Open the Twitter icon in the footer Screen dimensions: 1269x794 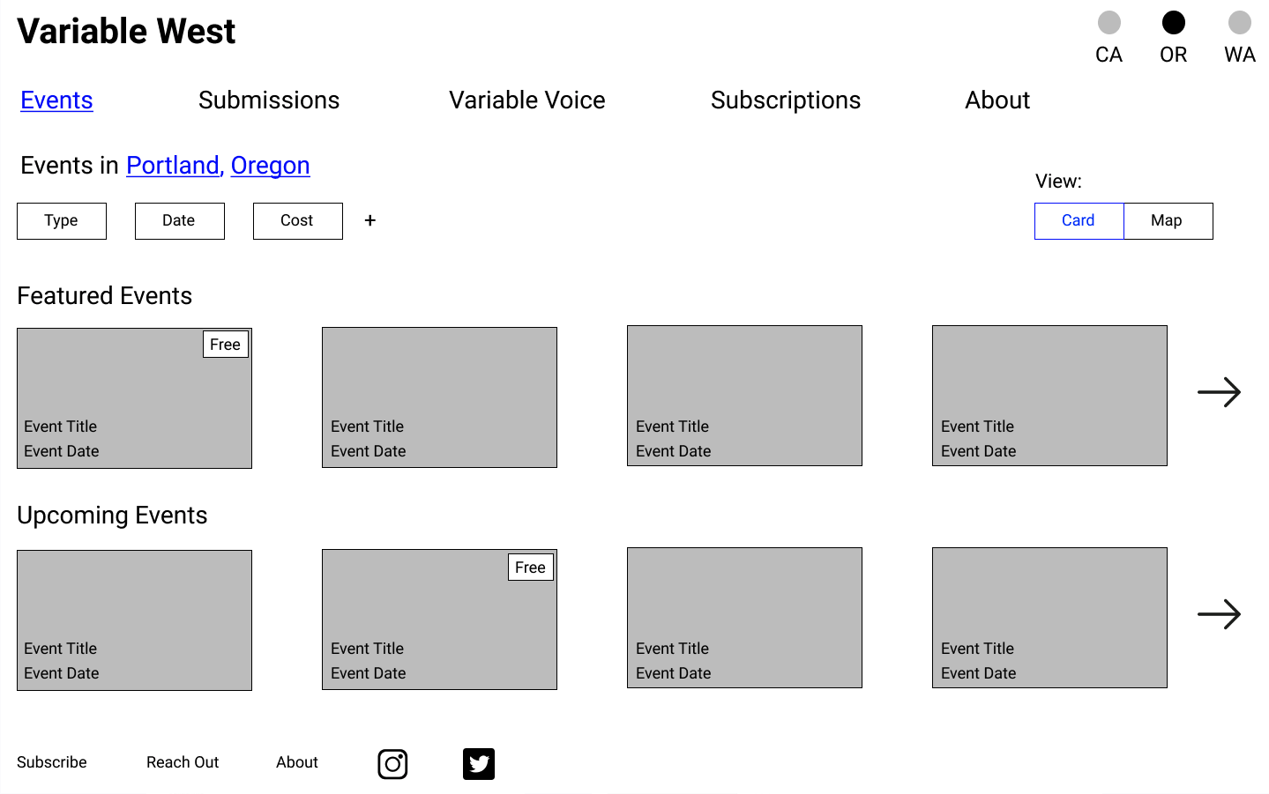(x=479, y=764)
